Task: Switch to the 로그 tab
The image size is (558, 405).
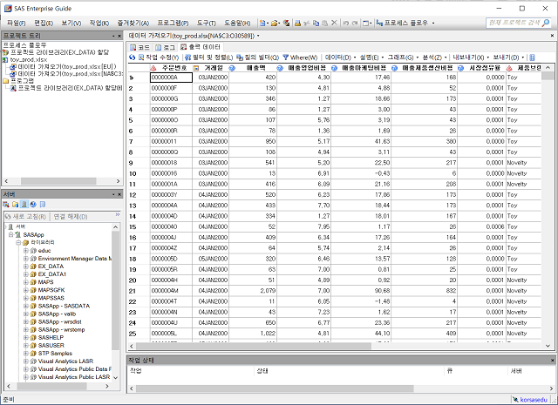Action: coord(166,47)
